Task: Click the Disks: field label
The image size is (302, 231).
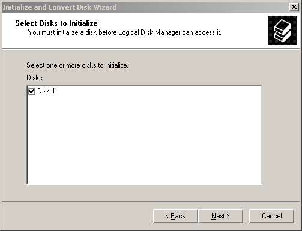Action: [35, 78]
